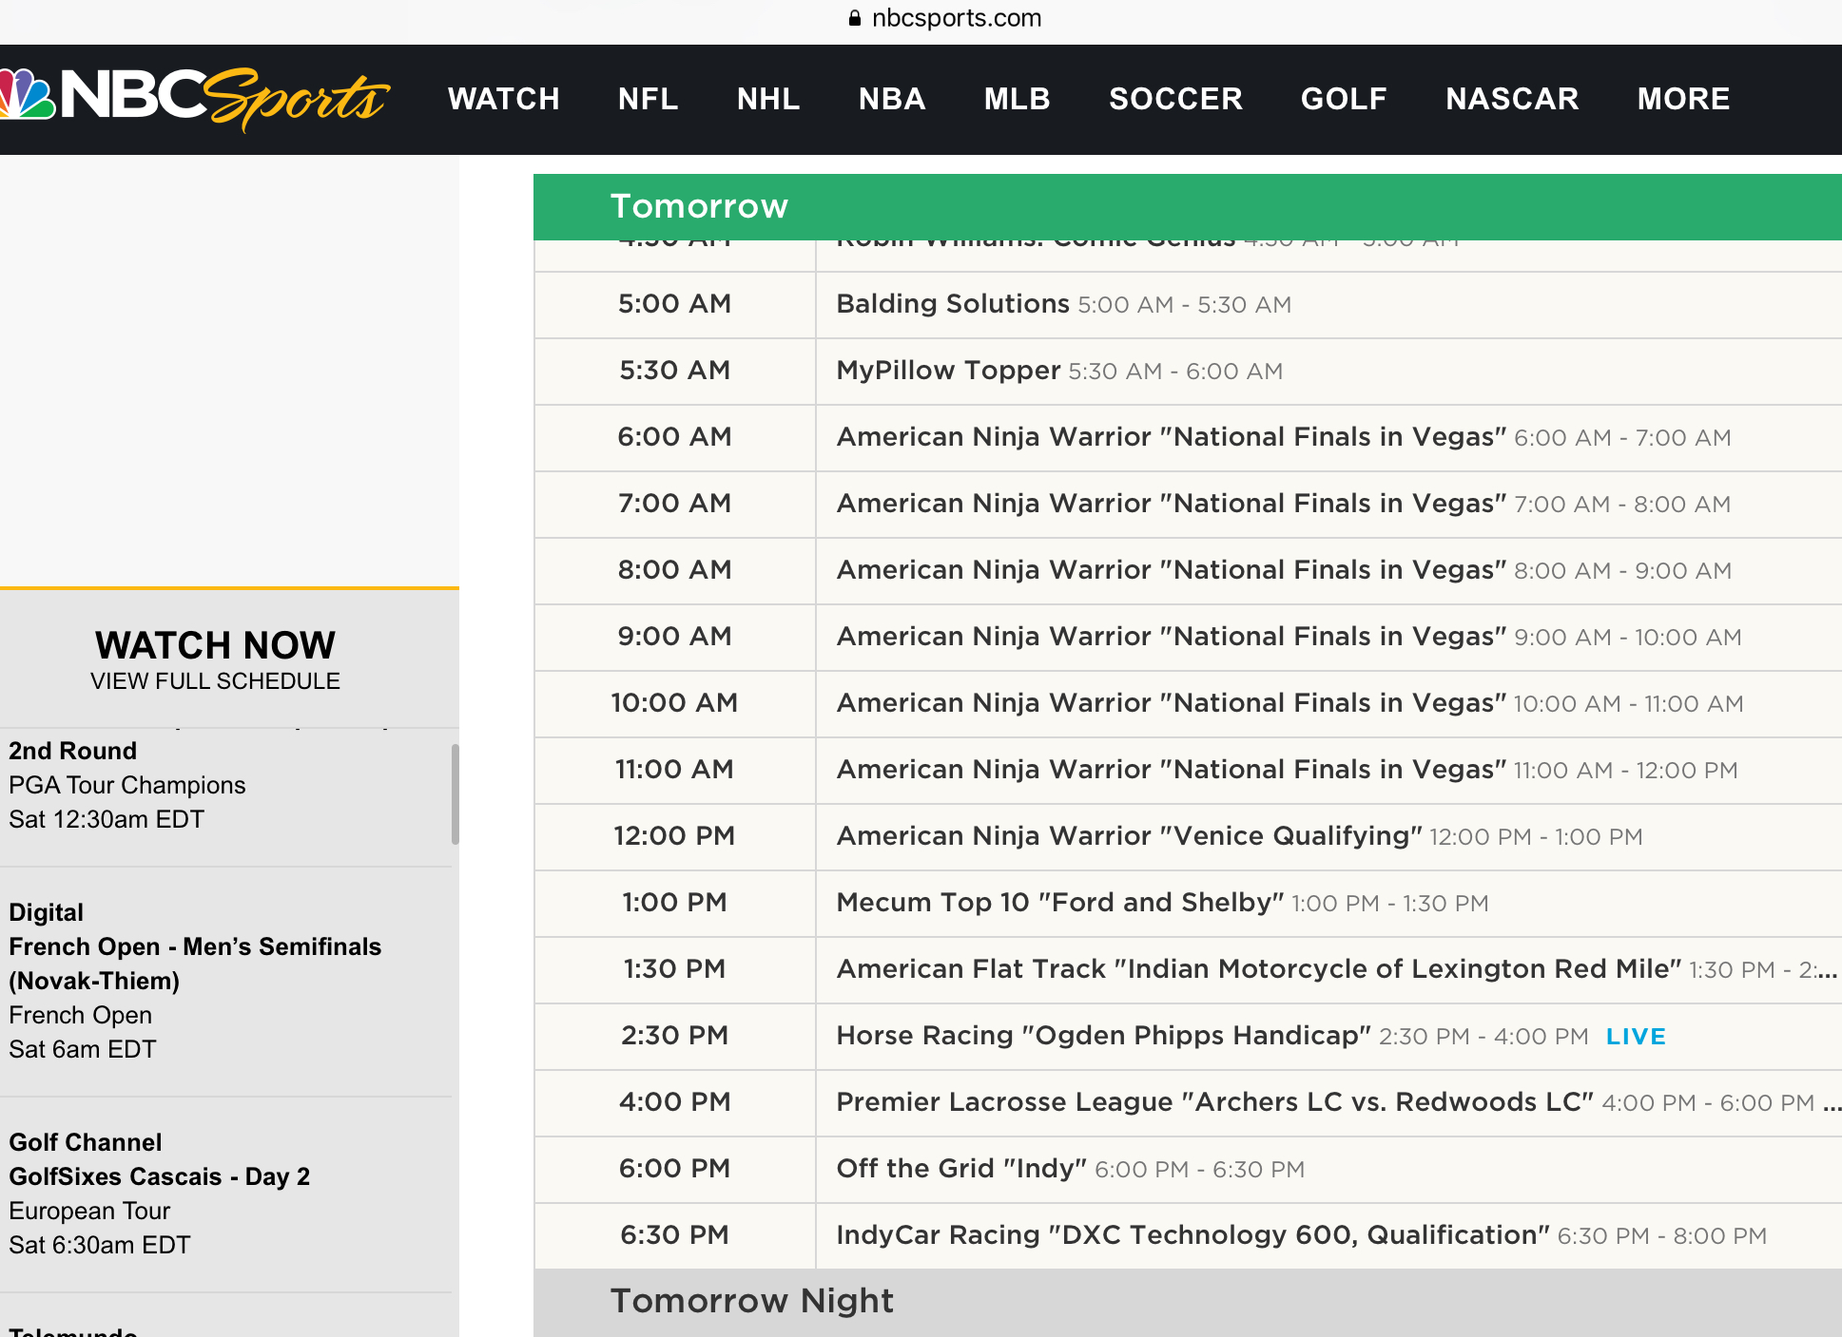Image resolution: width=1842 pixels, height=1337 pixels.
Task: Tap the nbcsports.com address text
Action: (x=957, y=18)
